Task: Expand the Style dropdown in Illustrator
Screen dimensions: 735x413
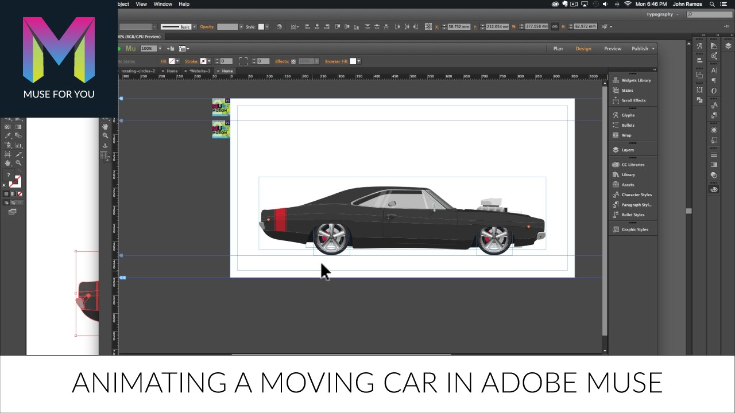Action: coord(266,26)
